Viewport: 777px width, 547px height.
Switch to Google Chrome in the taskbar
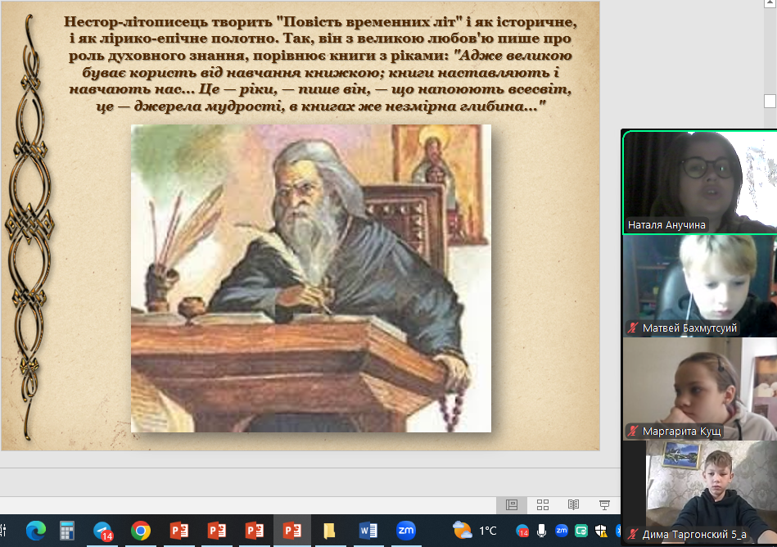(x=141, y=531)
